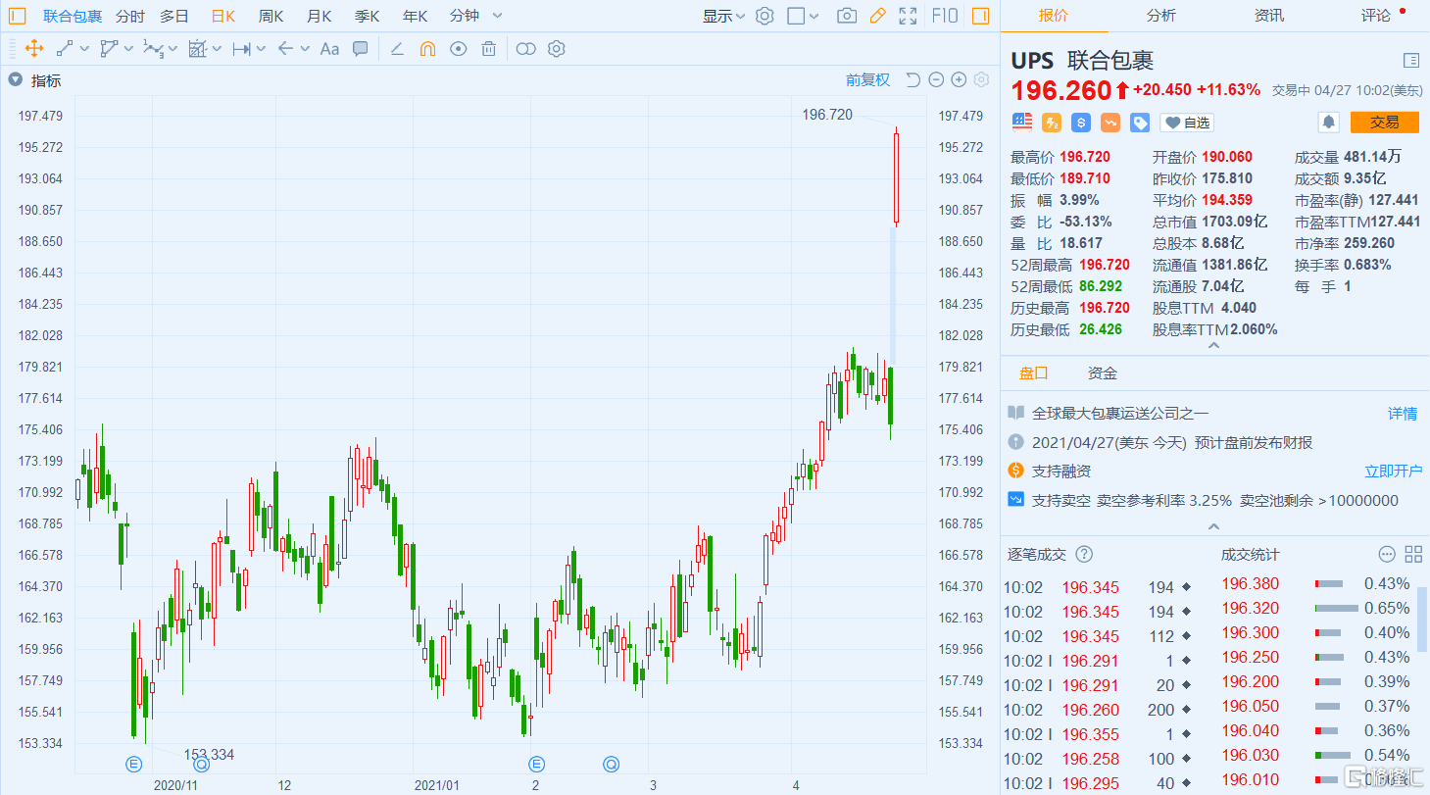The image size is (1430, 795).
Task: Take a chart screenshot with camera icon
Action: coord(847,16)
